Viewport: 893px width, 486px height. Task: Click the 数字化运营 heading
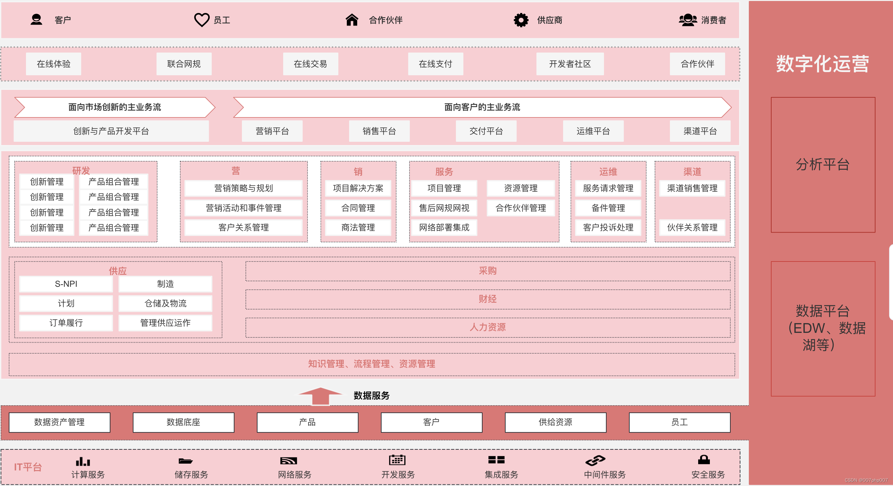823,64
